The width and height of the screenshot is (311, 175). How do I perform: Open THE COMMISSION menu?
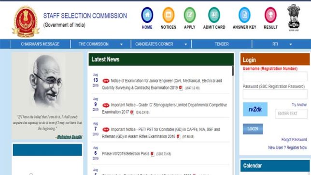point(101,44)
